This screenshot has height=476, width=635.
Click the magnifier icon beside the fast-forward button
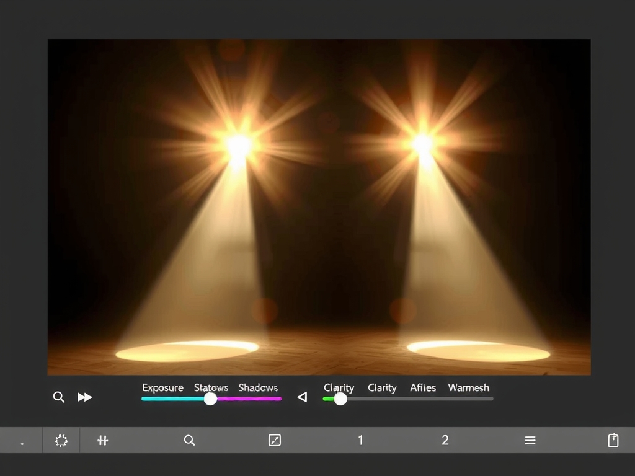(59, 397)
